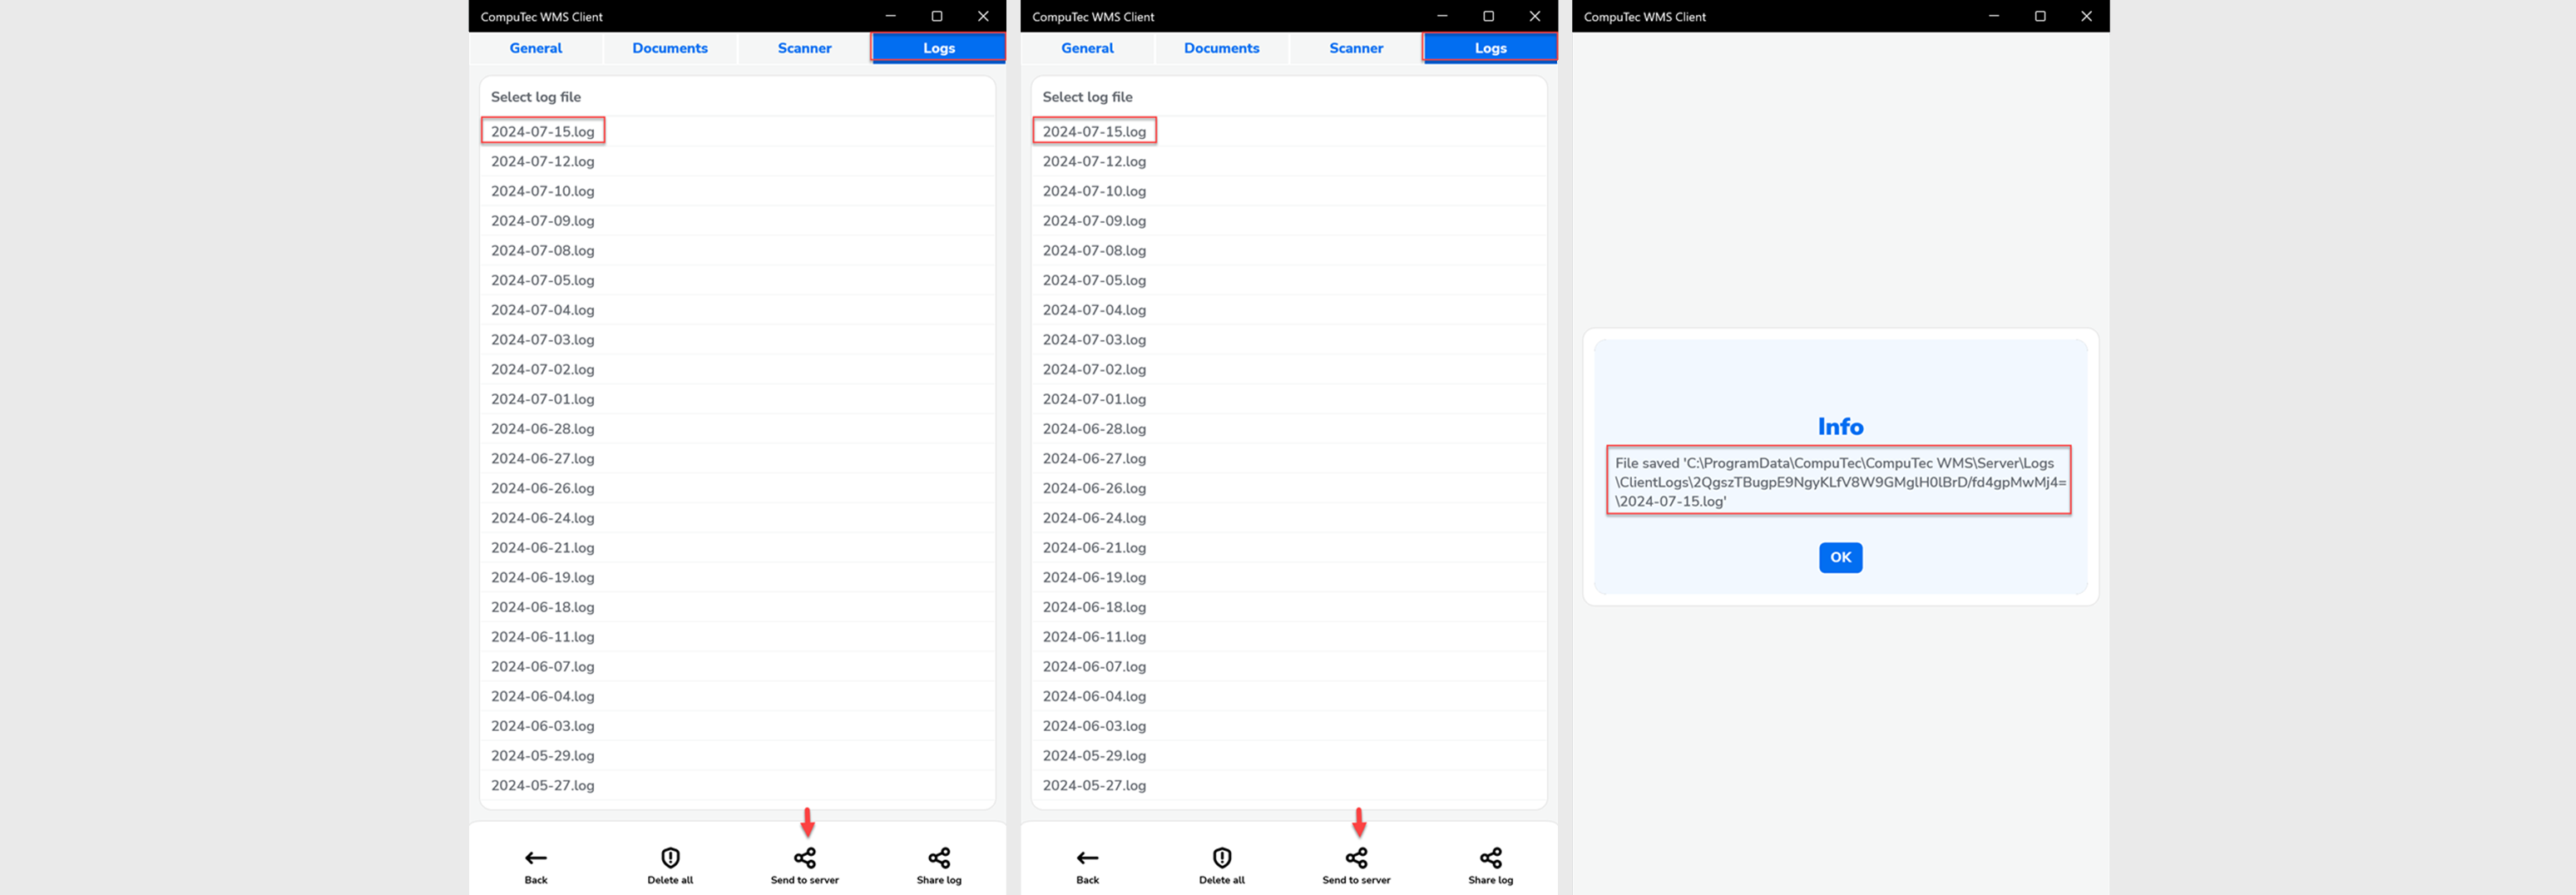Send the log to server from the middle window
The image size is (2576, 895).
pos(1357,858)
